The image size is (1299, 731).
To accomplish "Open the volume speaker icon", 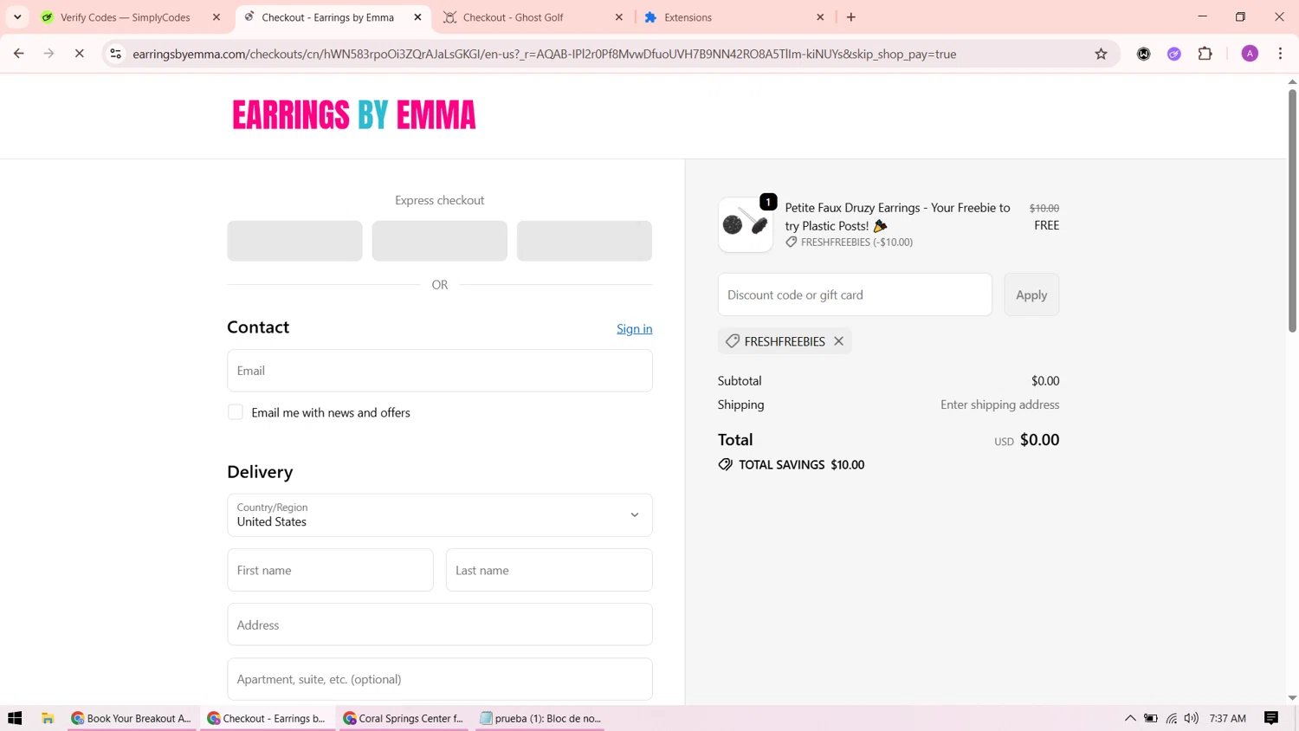I will [x=1192, y=718].
